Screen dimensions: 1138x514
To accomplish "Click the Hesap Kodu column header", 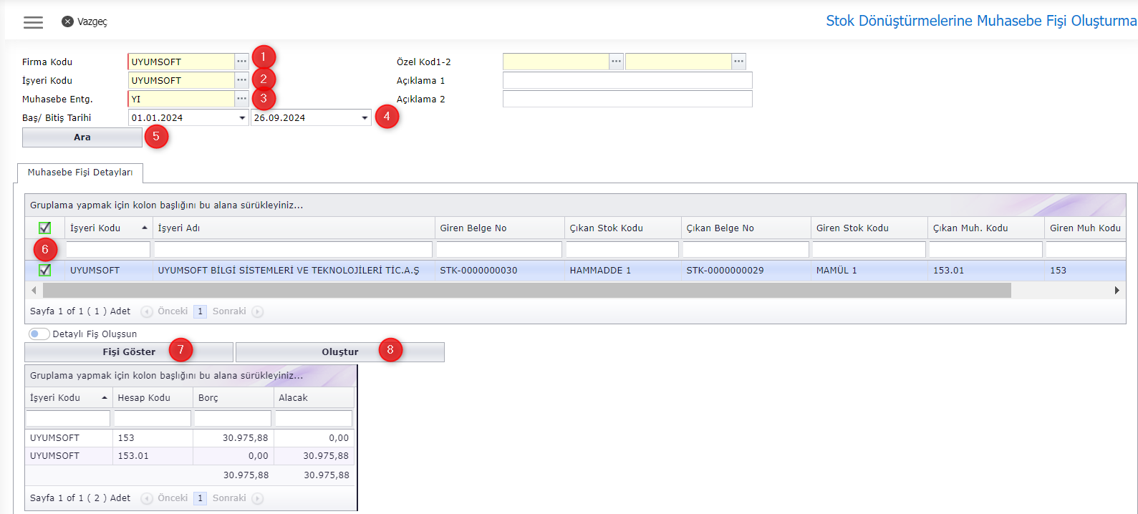I will point(153,397).
